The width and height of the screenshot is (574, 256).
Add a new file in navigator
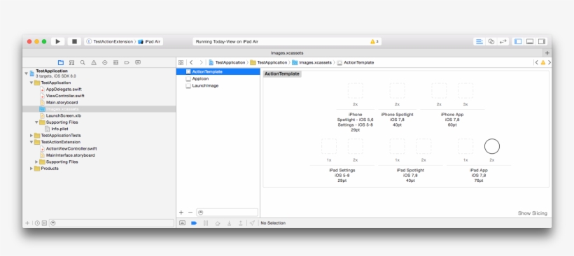click(x=27, y=223)
